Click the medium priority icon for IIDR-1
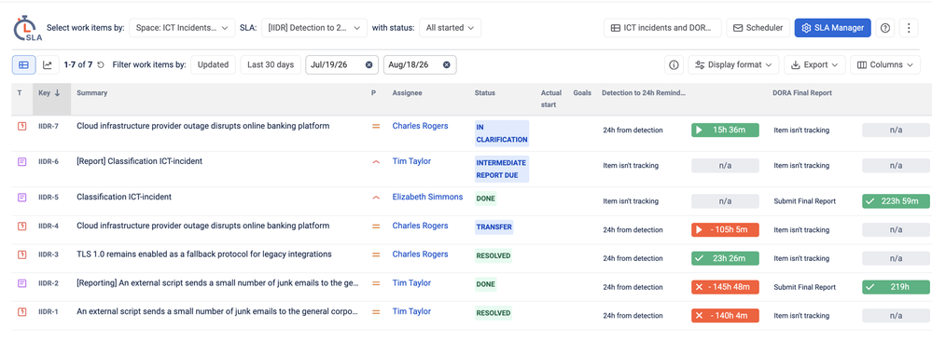 [x=376, y=311]
